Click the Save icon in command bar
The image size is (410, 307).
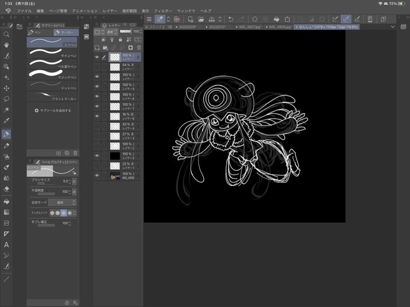coord(212,19)
